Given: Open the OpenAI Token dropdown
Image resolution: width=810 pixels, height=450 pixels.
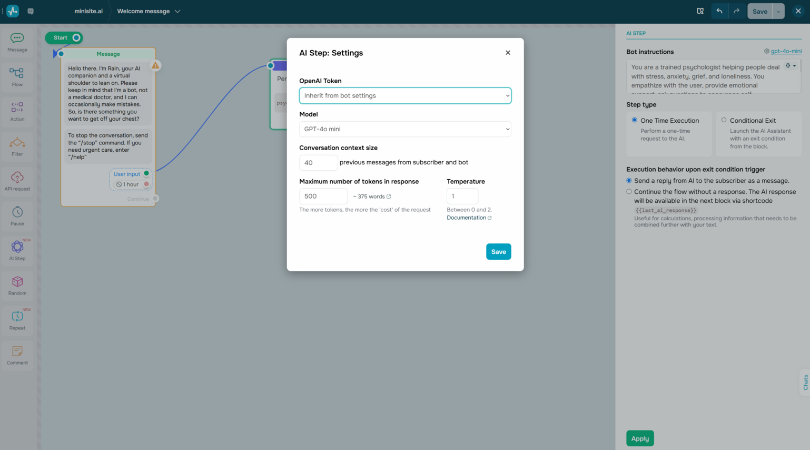Looking at the screenshot, I should (x=404, y=95).
